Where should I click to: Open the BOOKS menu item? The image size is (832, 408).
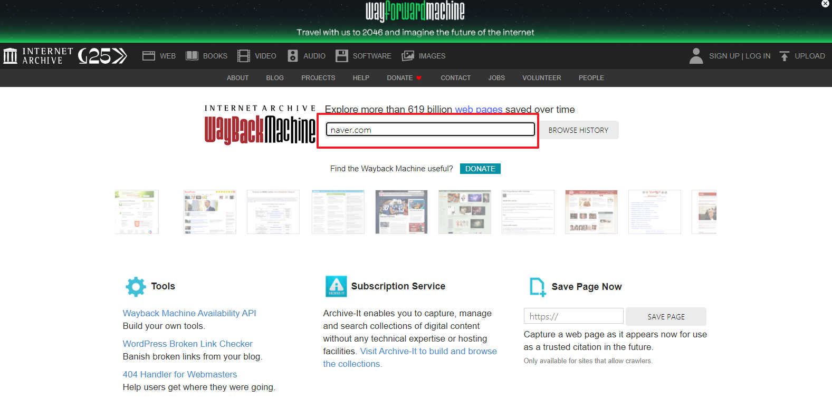[x=215, y=56]
